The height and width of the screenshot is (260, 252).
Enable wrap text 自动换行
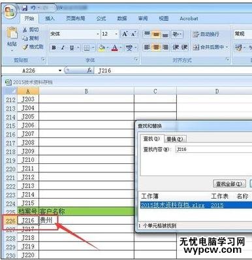206,34
